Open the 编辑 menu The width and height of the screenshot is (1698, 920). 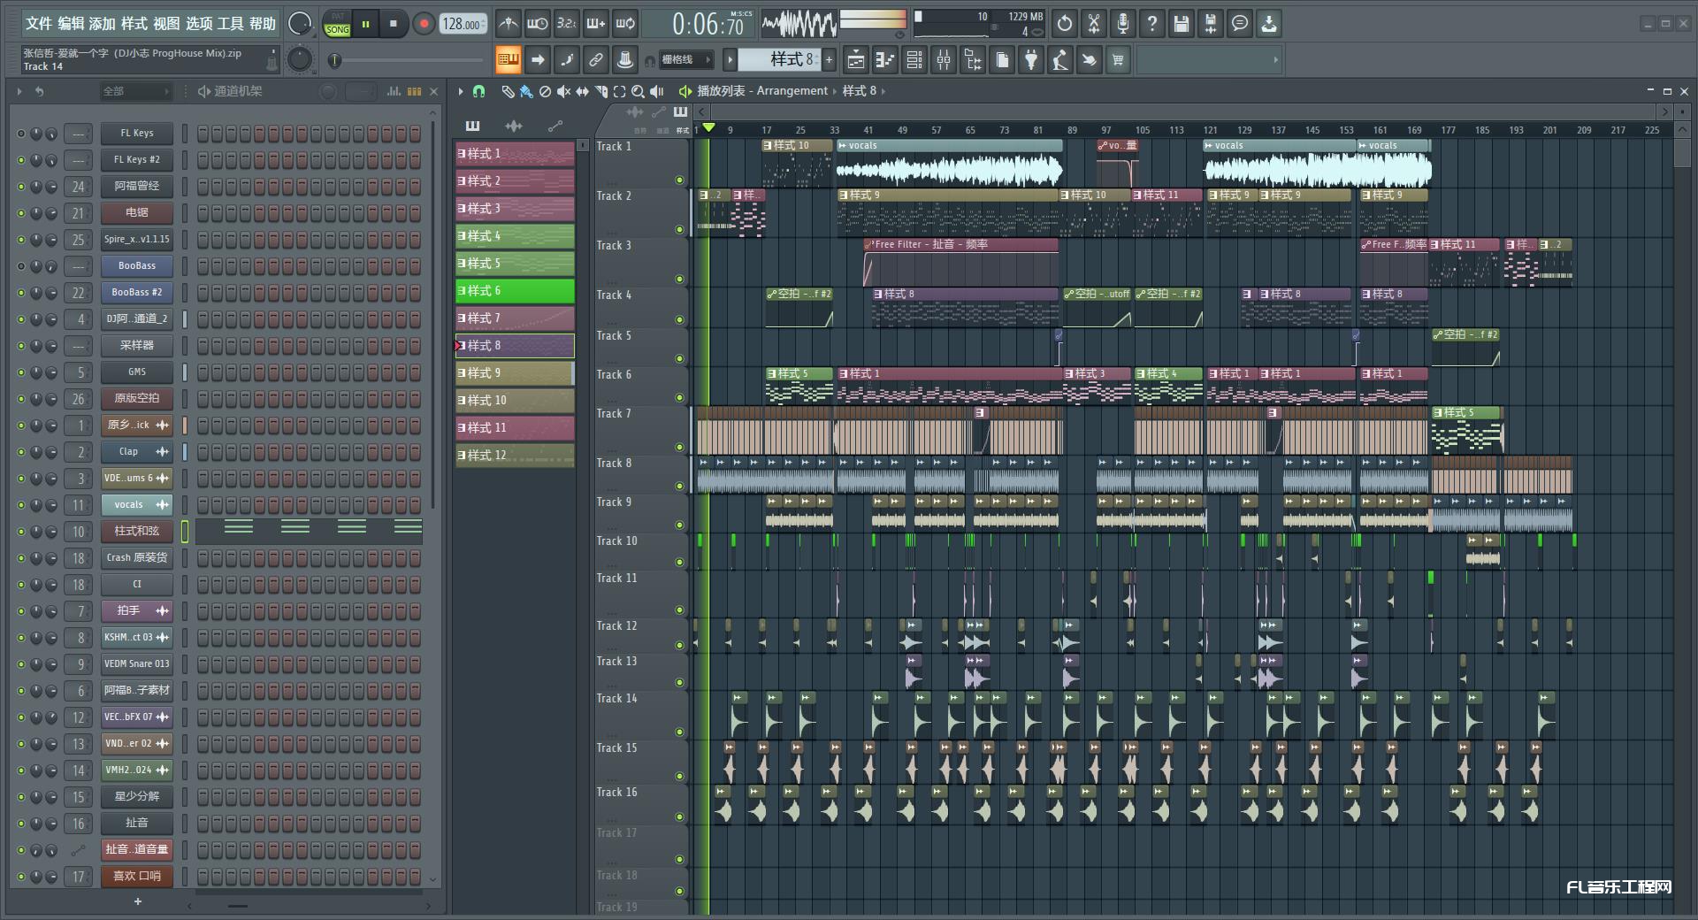click(x=71, y=23)
